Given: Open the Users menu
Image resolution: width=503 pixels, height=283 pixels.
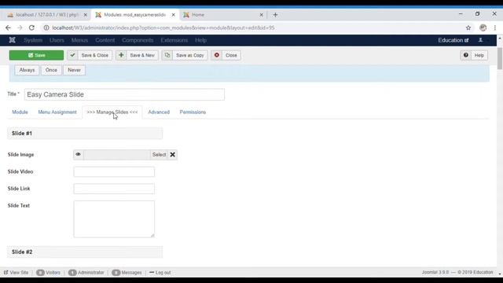Looking at the screenshot, I should [57, 40].
